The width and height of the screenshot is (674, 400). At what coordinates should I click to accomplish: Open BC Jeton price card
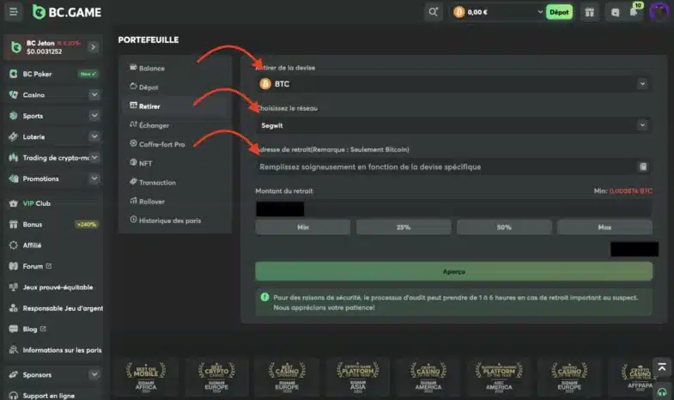tap(53, 47)
